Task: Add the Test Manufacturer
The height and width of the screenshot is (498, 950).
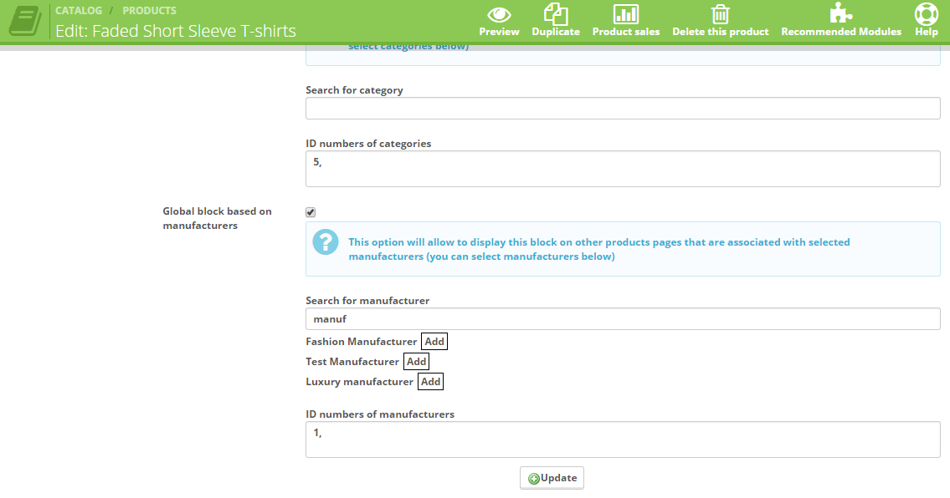Action: click(x=416, y=361)
